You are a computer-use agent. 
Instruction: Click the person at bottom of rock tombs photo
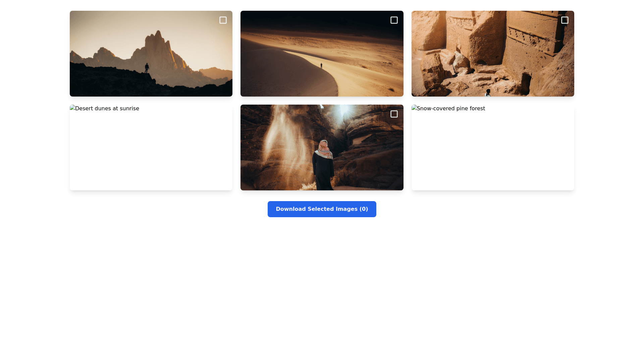pyautogui.click(x=488, y=93)
